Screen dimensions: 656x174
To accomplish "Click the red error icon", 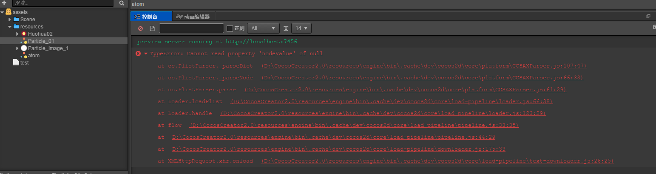I will [138, 53].
